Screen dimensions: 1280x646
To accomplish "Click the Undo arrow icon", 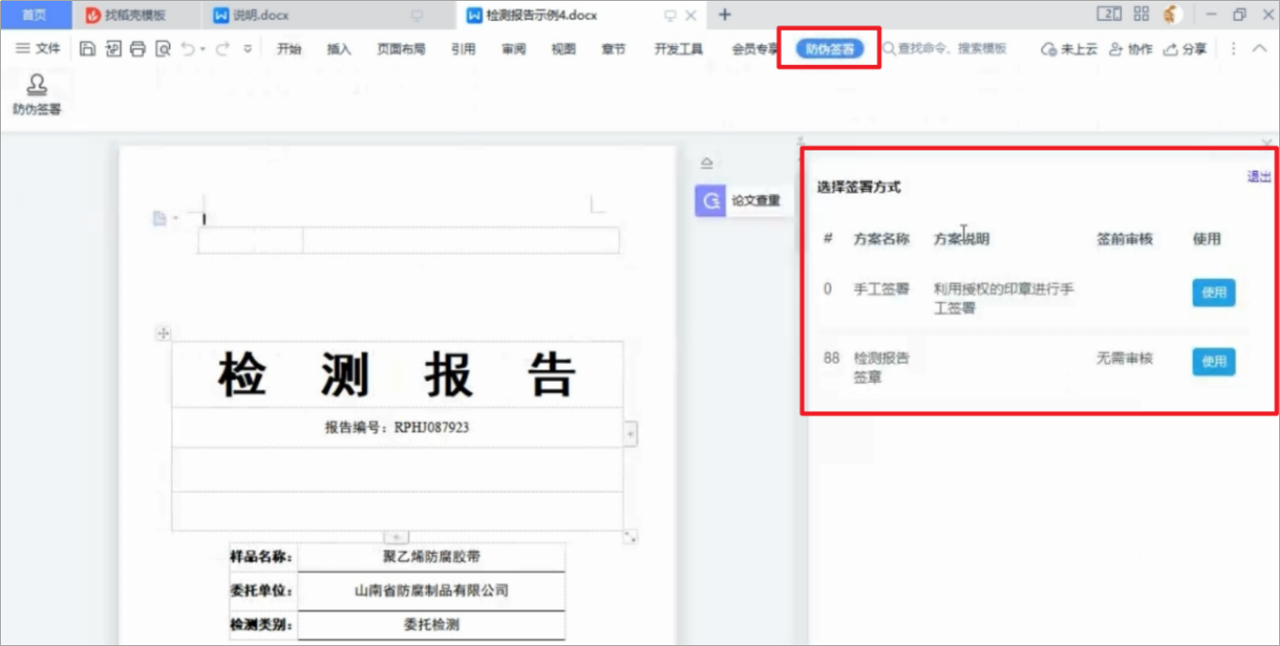I will [x=188, y=49].
